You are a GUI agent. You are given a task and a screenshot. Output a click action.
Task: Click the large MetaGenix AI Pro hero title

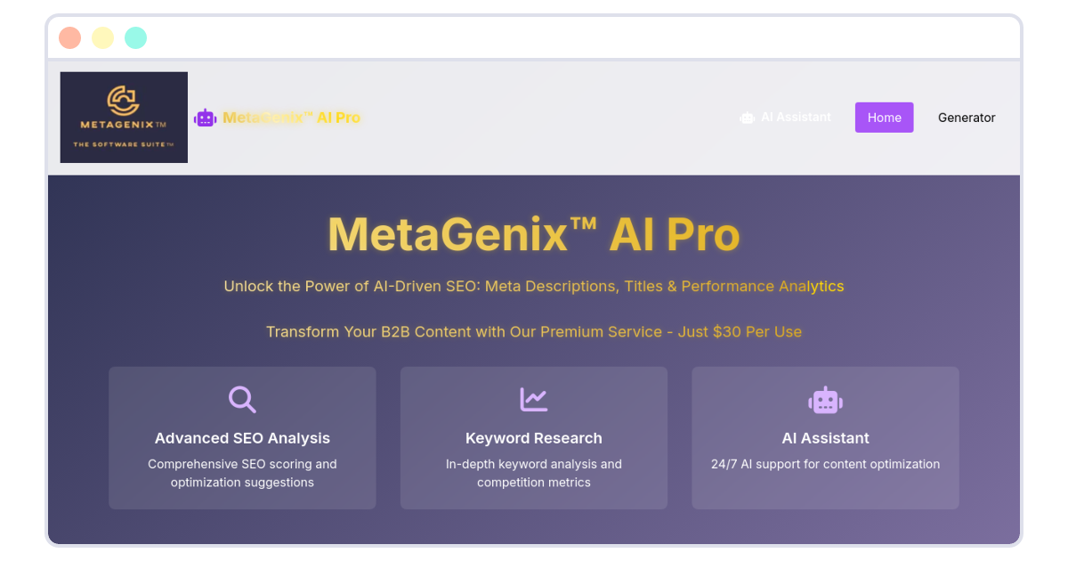(x=534, y=235)
